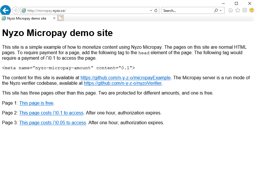Close the Internet Explorer window
The image size is (256, 181).
(249, 3)
